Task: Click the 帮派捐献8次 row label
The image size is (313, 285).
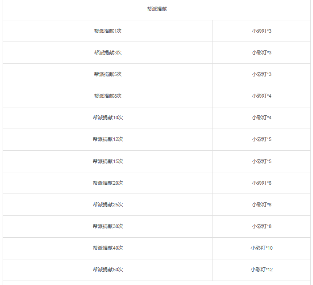Action: [108, 96]
